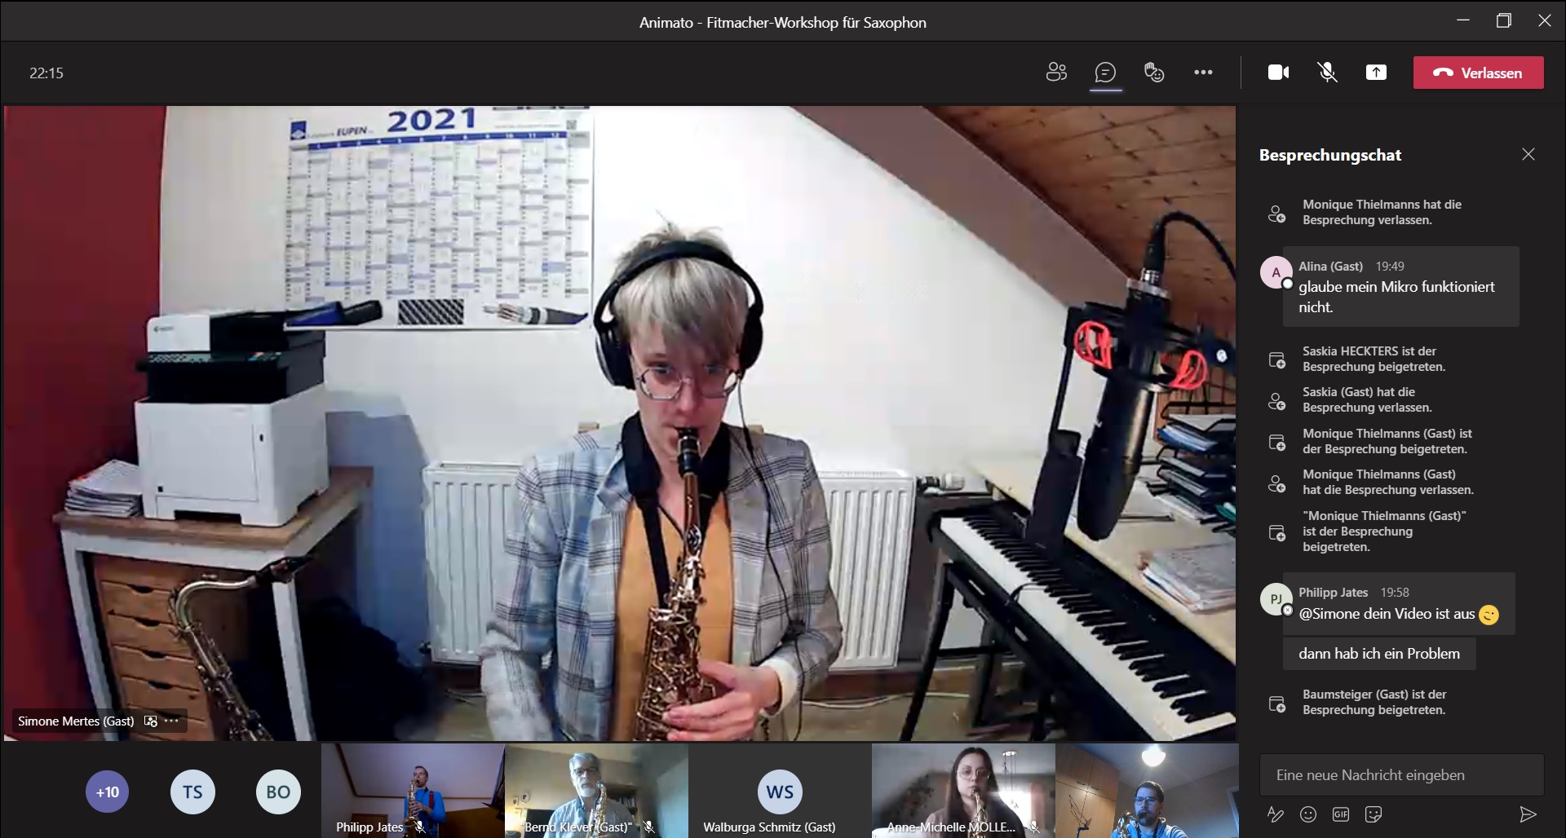Screen dimensions: 1566x838
Task: Select the BO participant avatar
Action: click(278, 792)
